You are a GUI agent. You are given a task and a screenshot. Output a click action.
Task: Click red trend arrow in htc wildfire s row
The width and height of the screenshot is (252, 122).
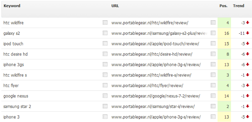(x=248, y=75)
